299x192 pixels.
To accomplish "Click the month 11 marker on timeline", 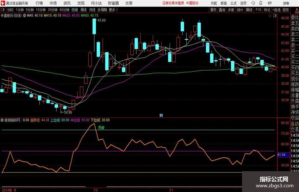I will click(x=171, y=190).
